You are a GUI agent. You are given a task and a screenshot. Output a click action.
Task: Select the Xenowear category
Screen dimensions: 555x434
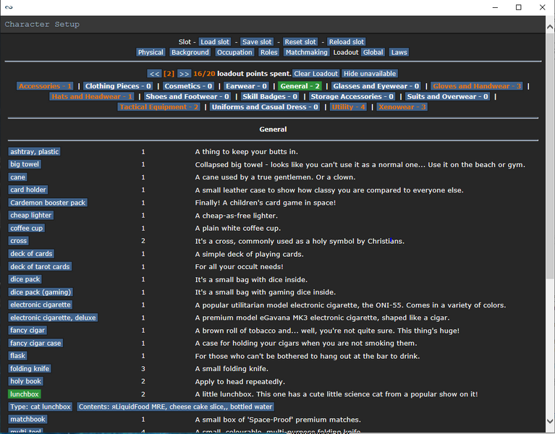click(402, 107)
